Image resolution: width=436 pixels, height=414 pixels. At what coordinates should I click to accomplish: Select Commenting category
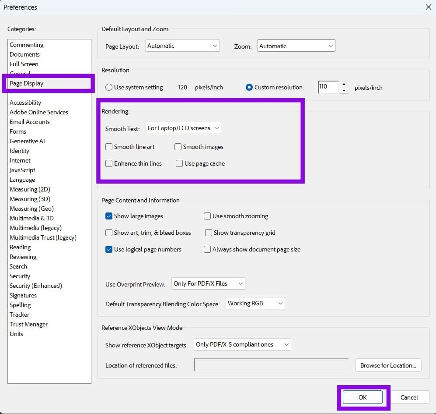(x=27, y=45)
